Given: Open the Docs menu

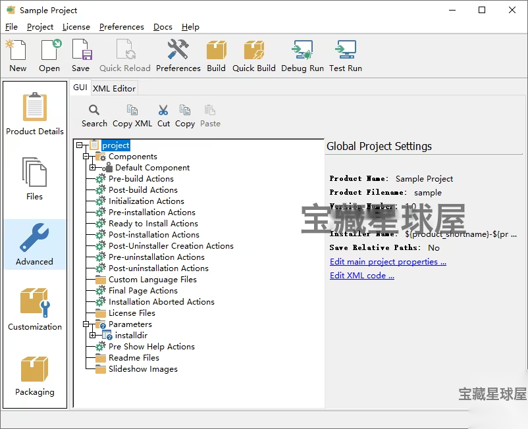Looking at the screenshot, I should [163, 26].
